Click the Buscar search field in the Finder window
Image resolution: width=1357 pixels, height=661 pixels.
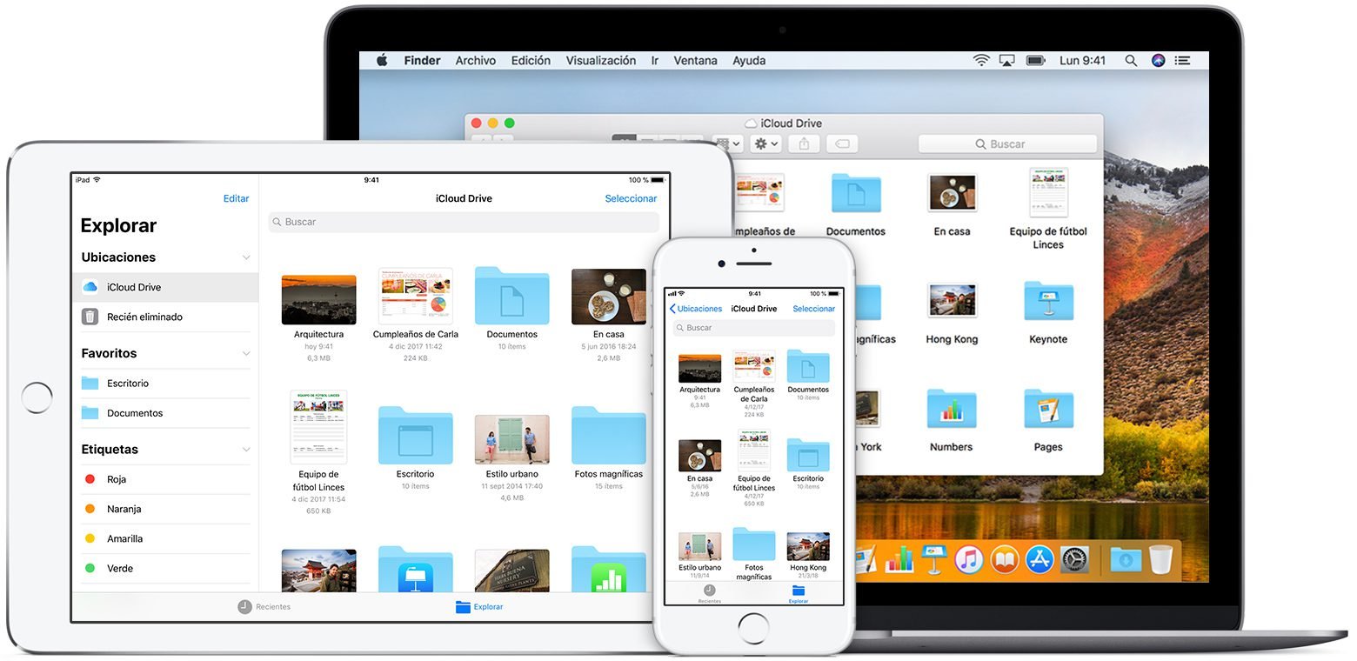(x=1007, y=144)
